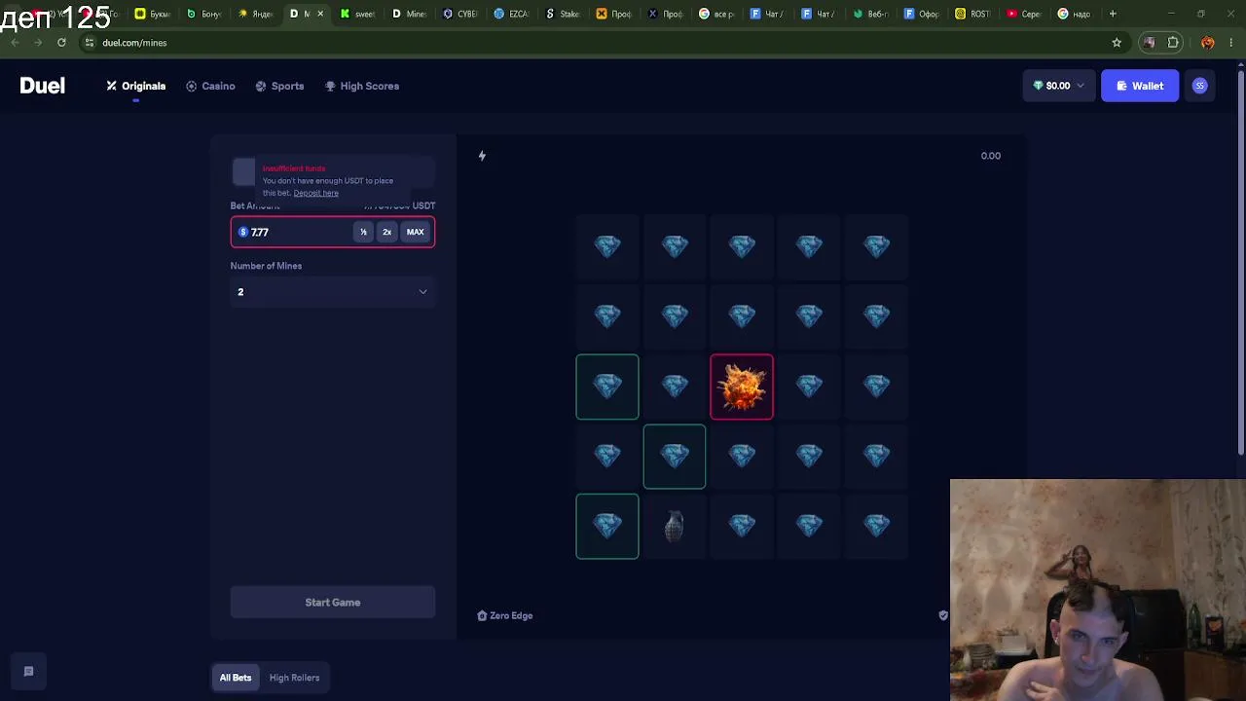Reload the page
The height and width of the screenshot is (701, 1246).
pos(61,43)
